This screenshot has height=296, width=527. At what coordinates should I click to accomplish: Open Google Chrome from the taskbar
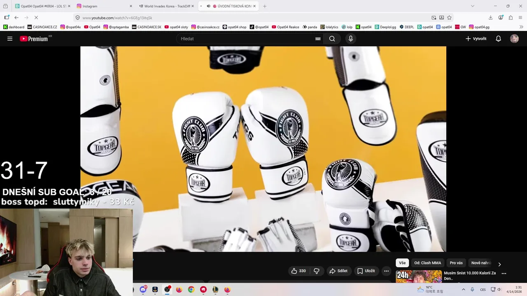[x=191, y=289]
